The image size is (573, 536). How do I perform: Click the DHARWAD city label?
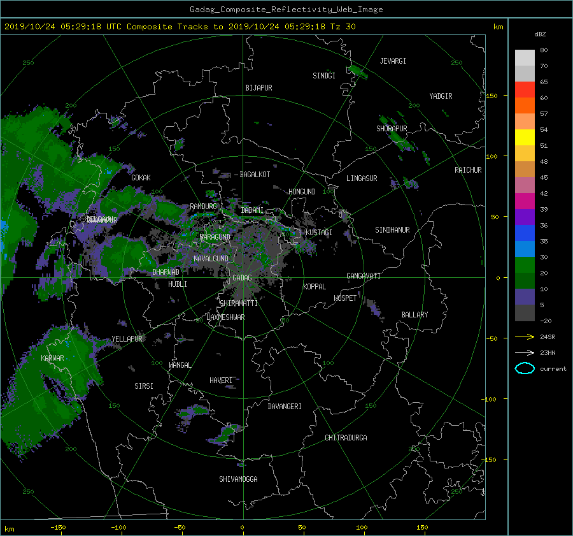coord(166,272)
